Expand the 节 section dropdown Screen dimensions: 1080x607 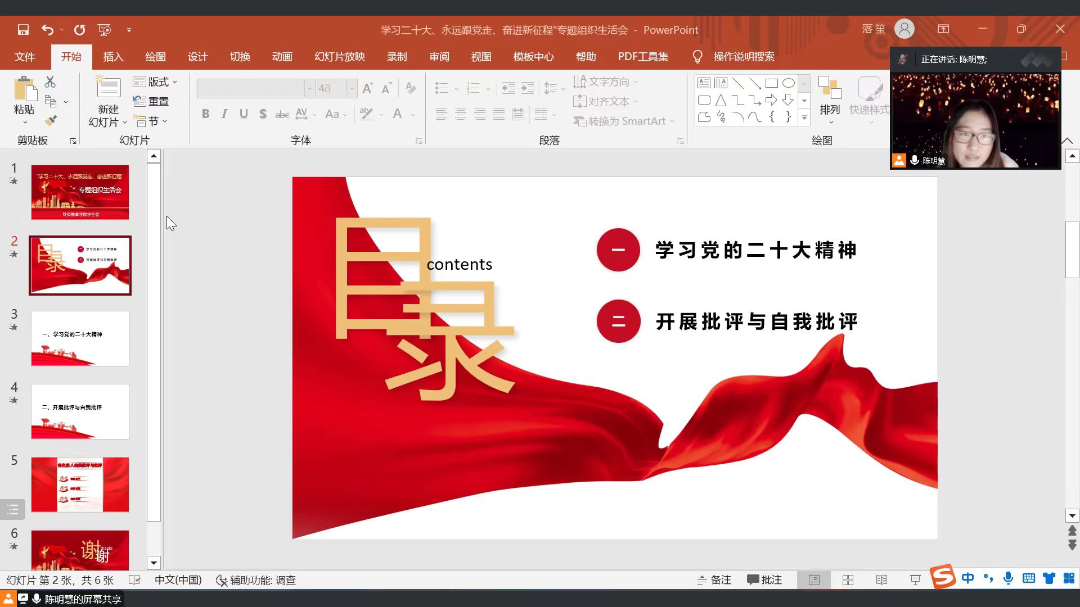coord(151,121)
